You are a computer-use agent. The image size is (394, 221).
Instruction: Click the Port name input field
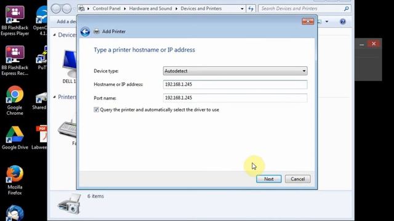(235, 98)
